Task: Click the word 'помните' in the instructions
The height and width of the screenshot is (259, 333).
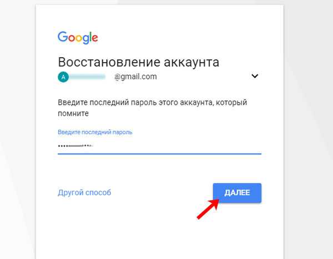Action: tap(73, 113)
